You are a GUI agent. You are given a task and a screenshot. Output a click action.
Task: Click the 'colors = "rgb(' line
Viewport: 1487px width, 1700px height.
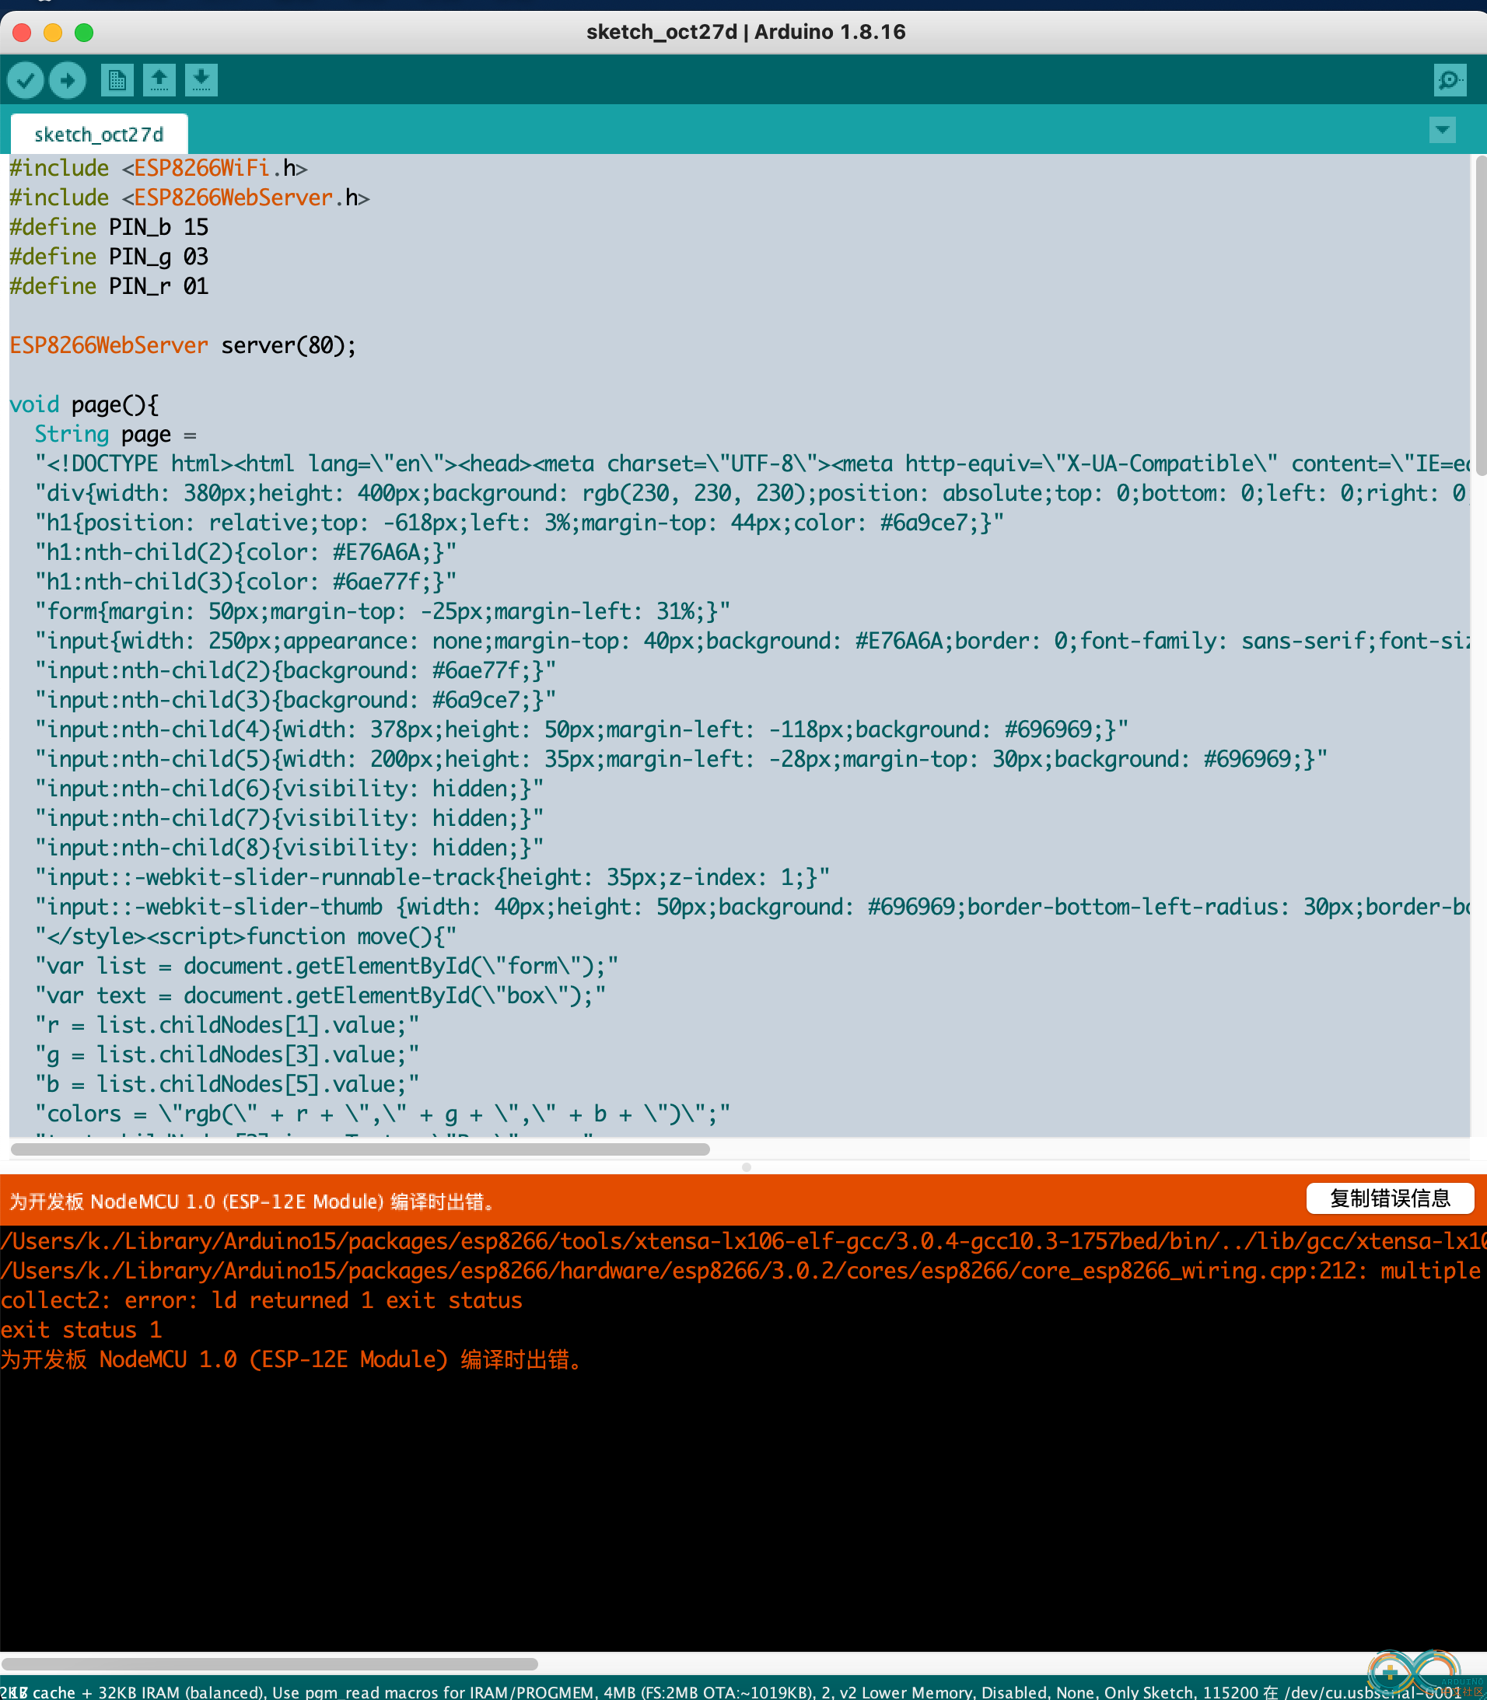click(383, 1114)
